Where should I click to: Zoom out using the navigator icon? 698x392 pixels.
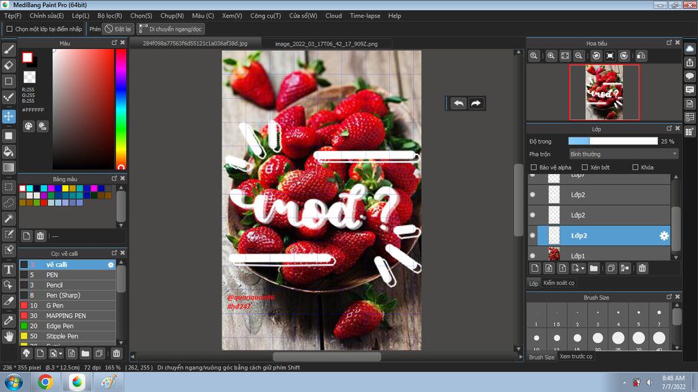[x=579, y=56]
